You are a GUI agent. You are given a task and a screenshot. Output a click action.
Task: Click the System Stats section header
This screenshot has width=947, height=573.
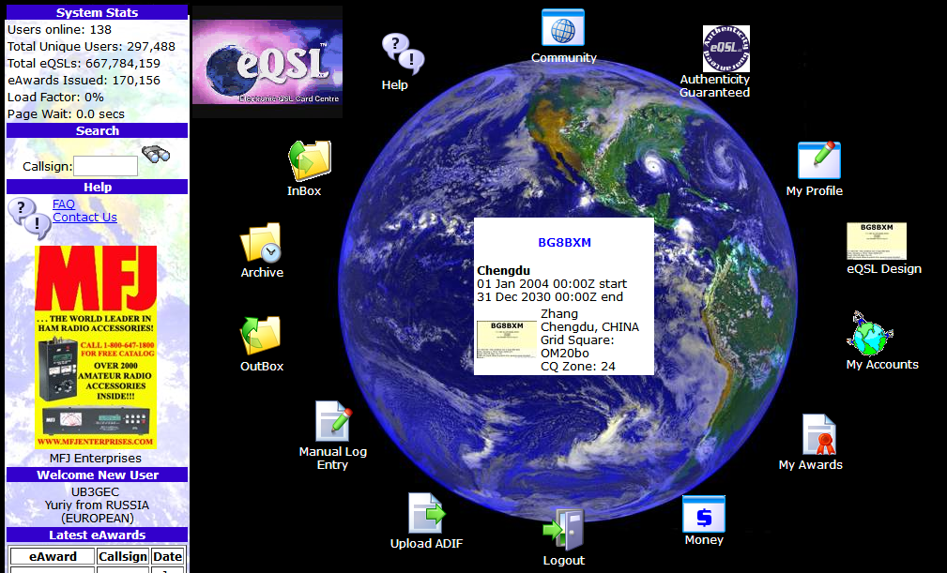tap(97, 13)
